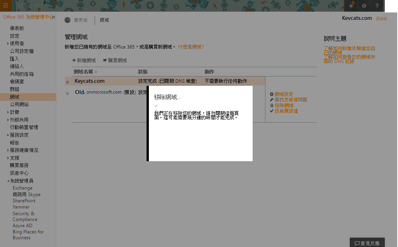Expand the 使用者 navigation section
The width and height of the screenshot is (398, 247).
[8, 43]
